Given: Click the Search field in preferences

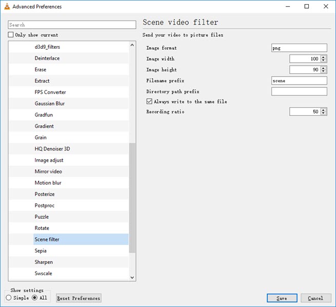Looking at the screenshot, I should click(72, 25).
